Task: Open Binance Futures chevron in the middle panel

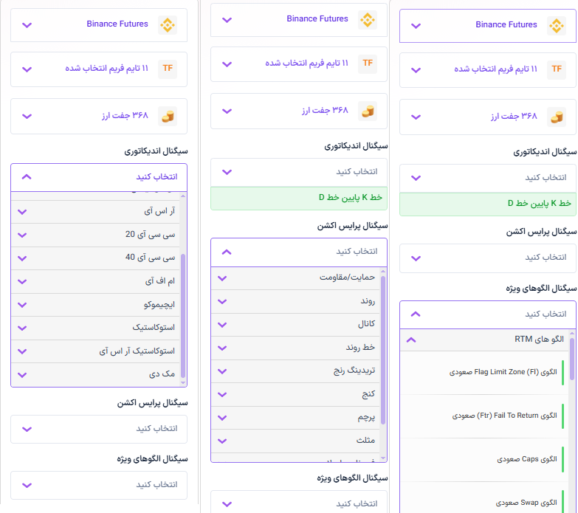Action: tap(227, 20)
